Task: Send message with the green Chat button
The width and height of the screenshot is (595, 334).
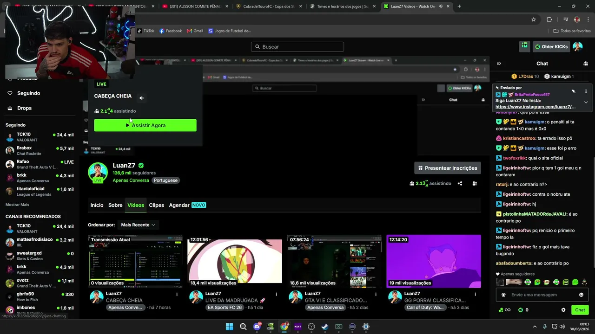Action: click(580, 310)
